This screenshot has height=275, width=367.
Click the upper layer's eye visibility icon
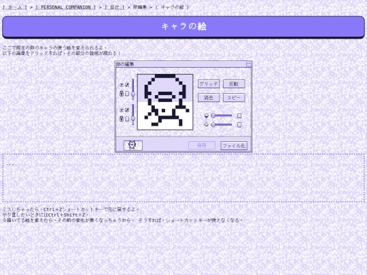122,85
